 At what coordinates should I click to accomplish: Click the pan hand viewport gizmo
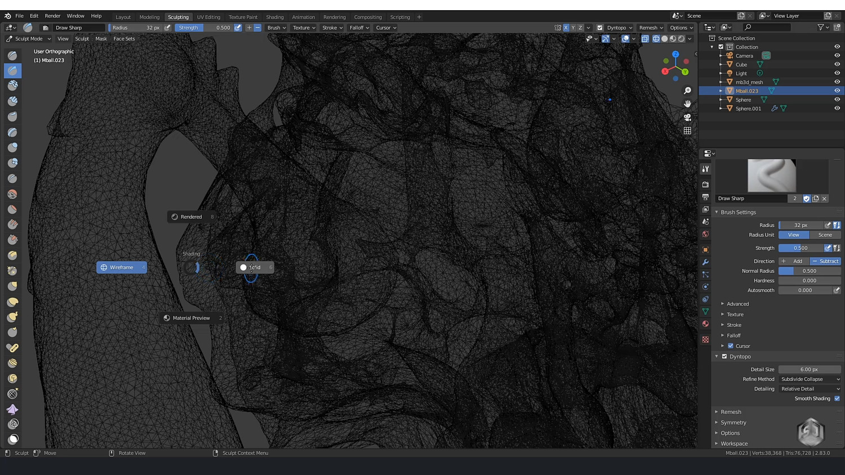687,104
